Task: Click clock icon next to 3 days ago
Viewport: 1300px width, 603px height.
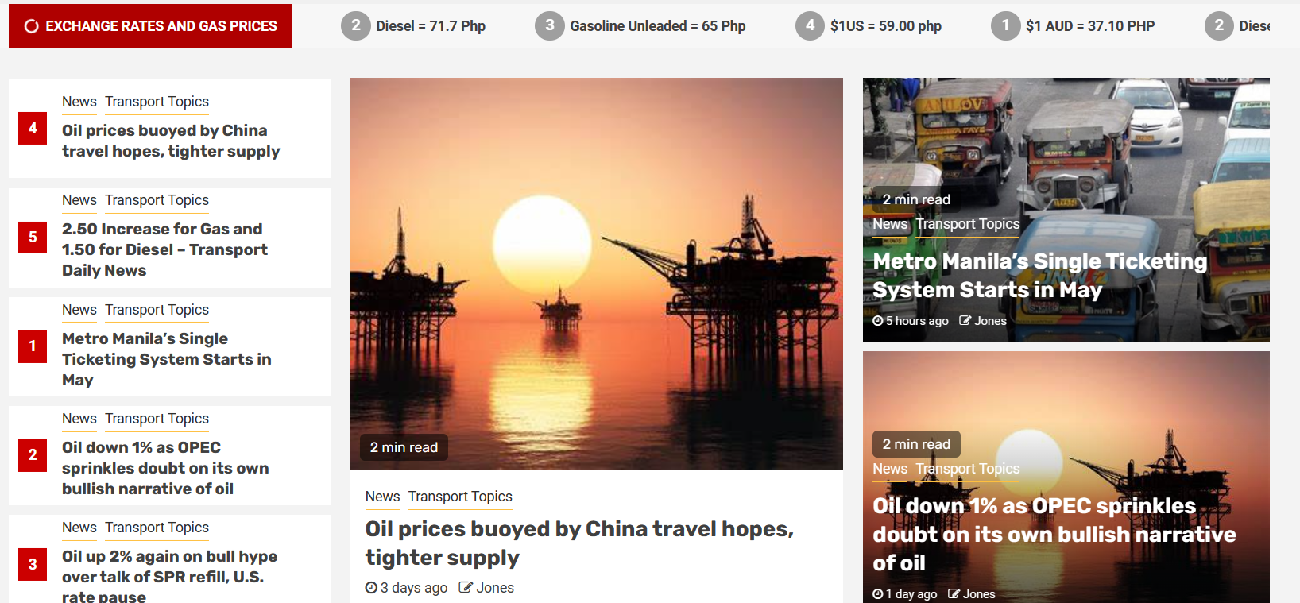Action: [371, 588]
